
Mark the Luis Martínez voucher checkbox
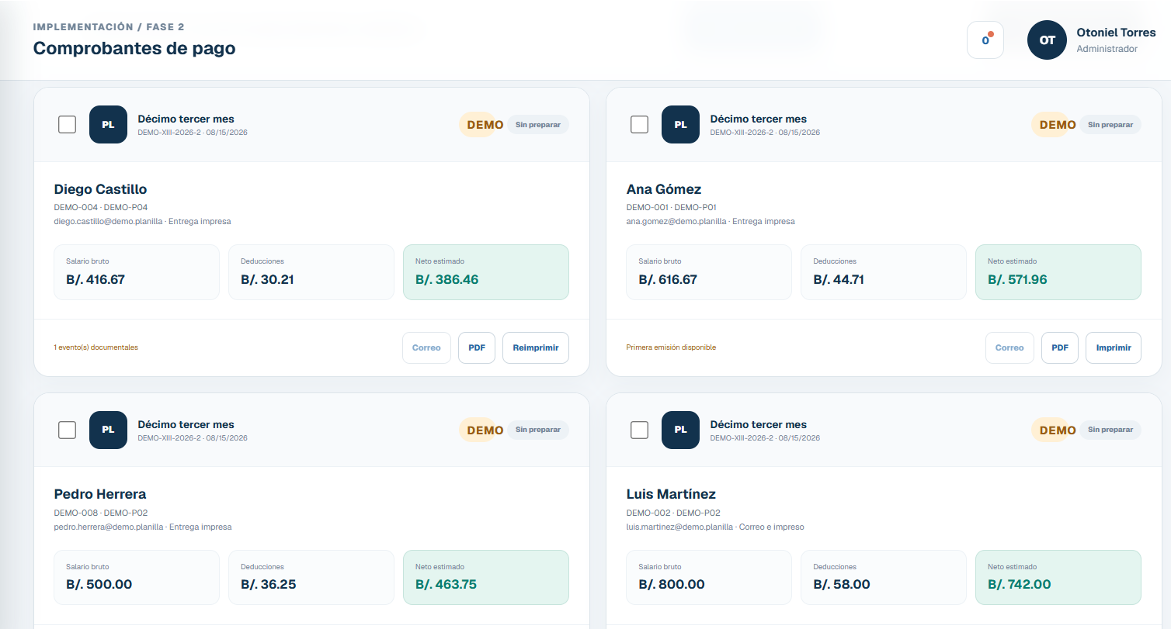639,430
